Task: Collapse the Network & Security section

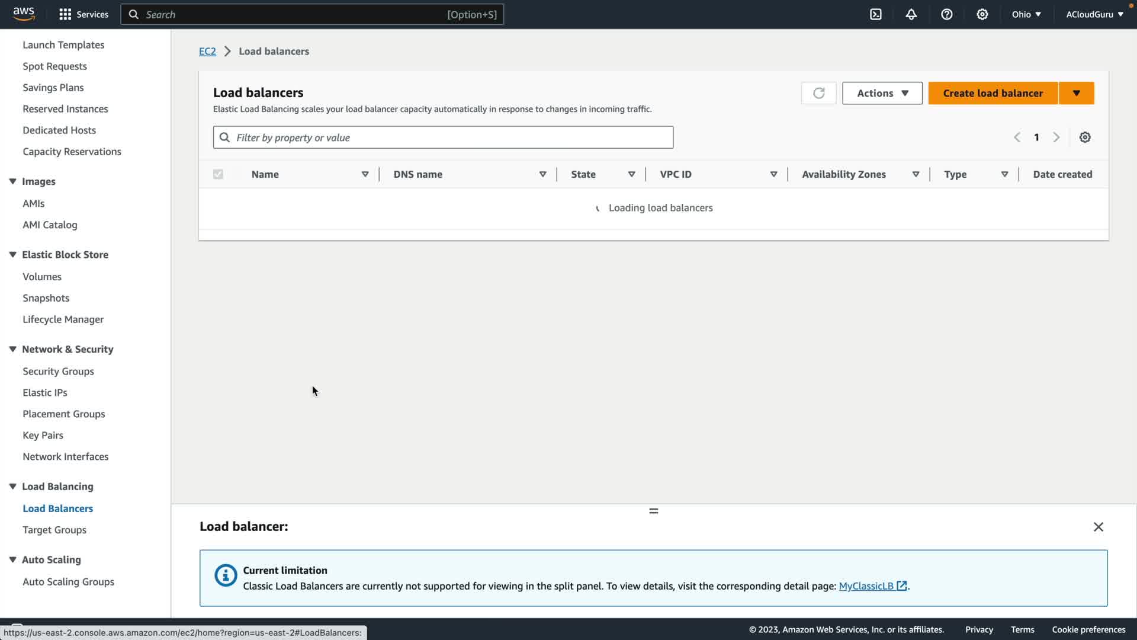Action: point(13,349)
